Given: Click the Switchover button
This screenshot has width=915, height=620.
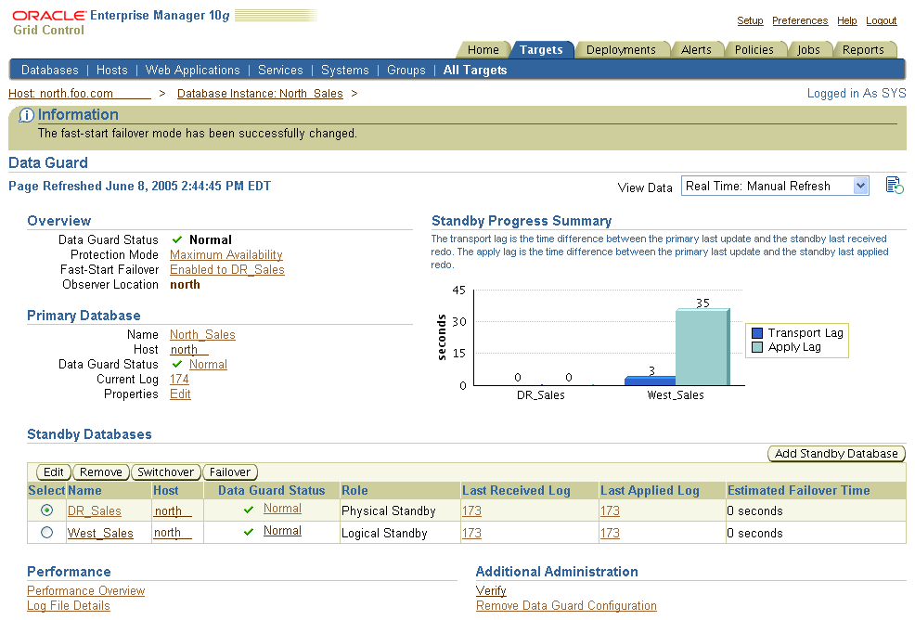Looking at the screenshot, I should coord(165,471).
